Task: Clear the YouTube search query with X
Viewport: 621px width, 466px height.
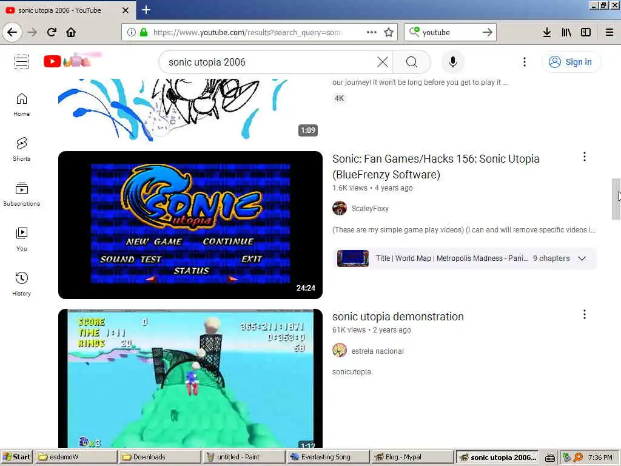Action: (x=383, y=62)
